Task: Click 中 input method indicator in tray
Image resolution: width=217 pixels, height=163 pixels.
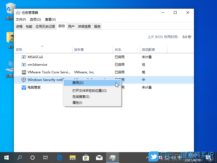Action: (x=180, y=157)
